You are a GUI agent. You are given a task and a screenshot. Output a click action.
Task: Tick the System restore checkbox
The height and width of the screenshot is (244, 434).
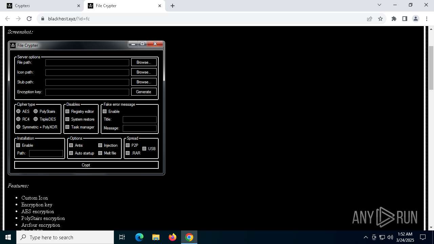pos(67,119)
